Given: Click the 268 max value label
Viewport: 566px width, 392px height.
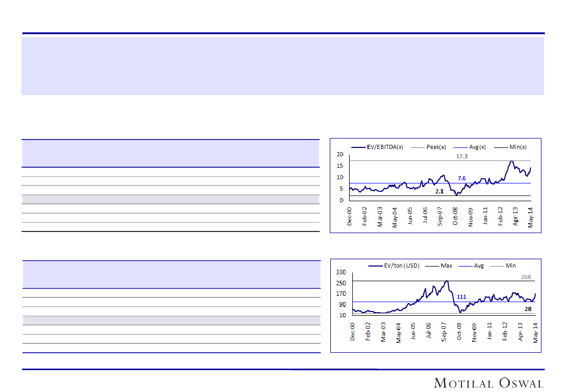Looking at the screenshot, I should click(x=527, y=277).
